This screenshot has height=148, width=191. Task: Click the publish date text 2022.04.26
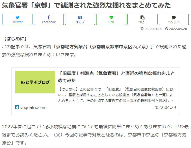pos(178,29)
